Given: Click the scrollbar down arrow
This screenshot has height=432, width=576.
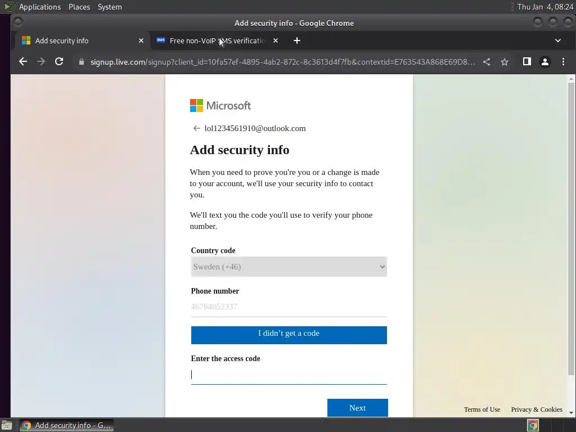Looking at the screenshot, I should coord(571,413).
